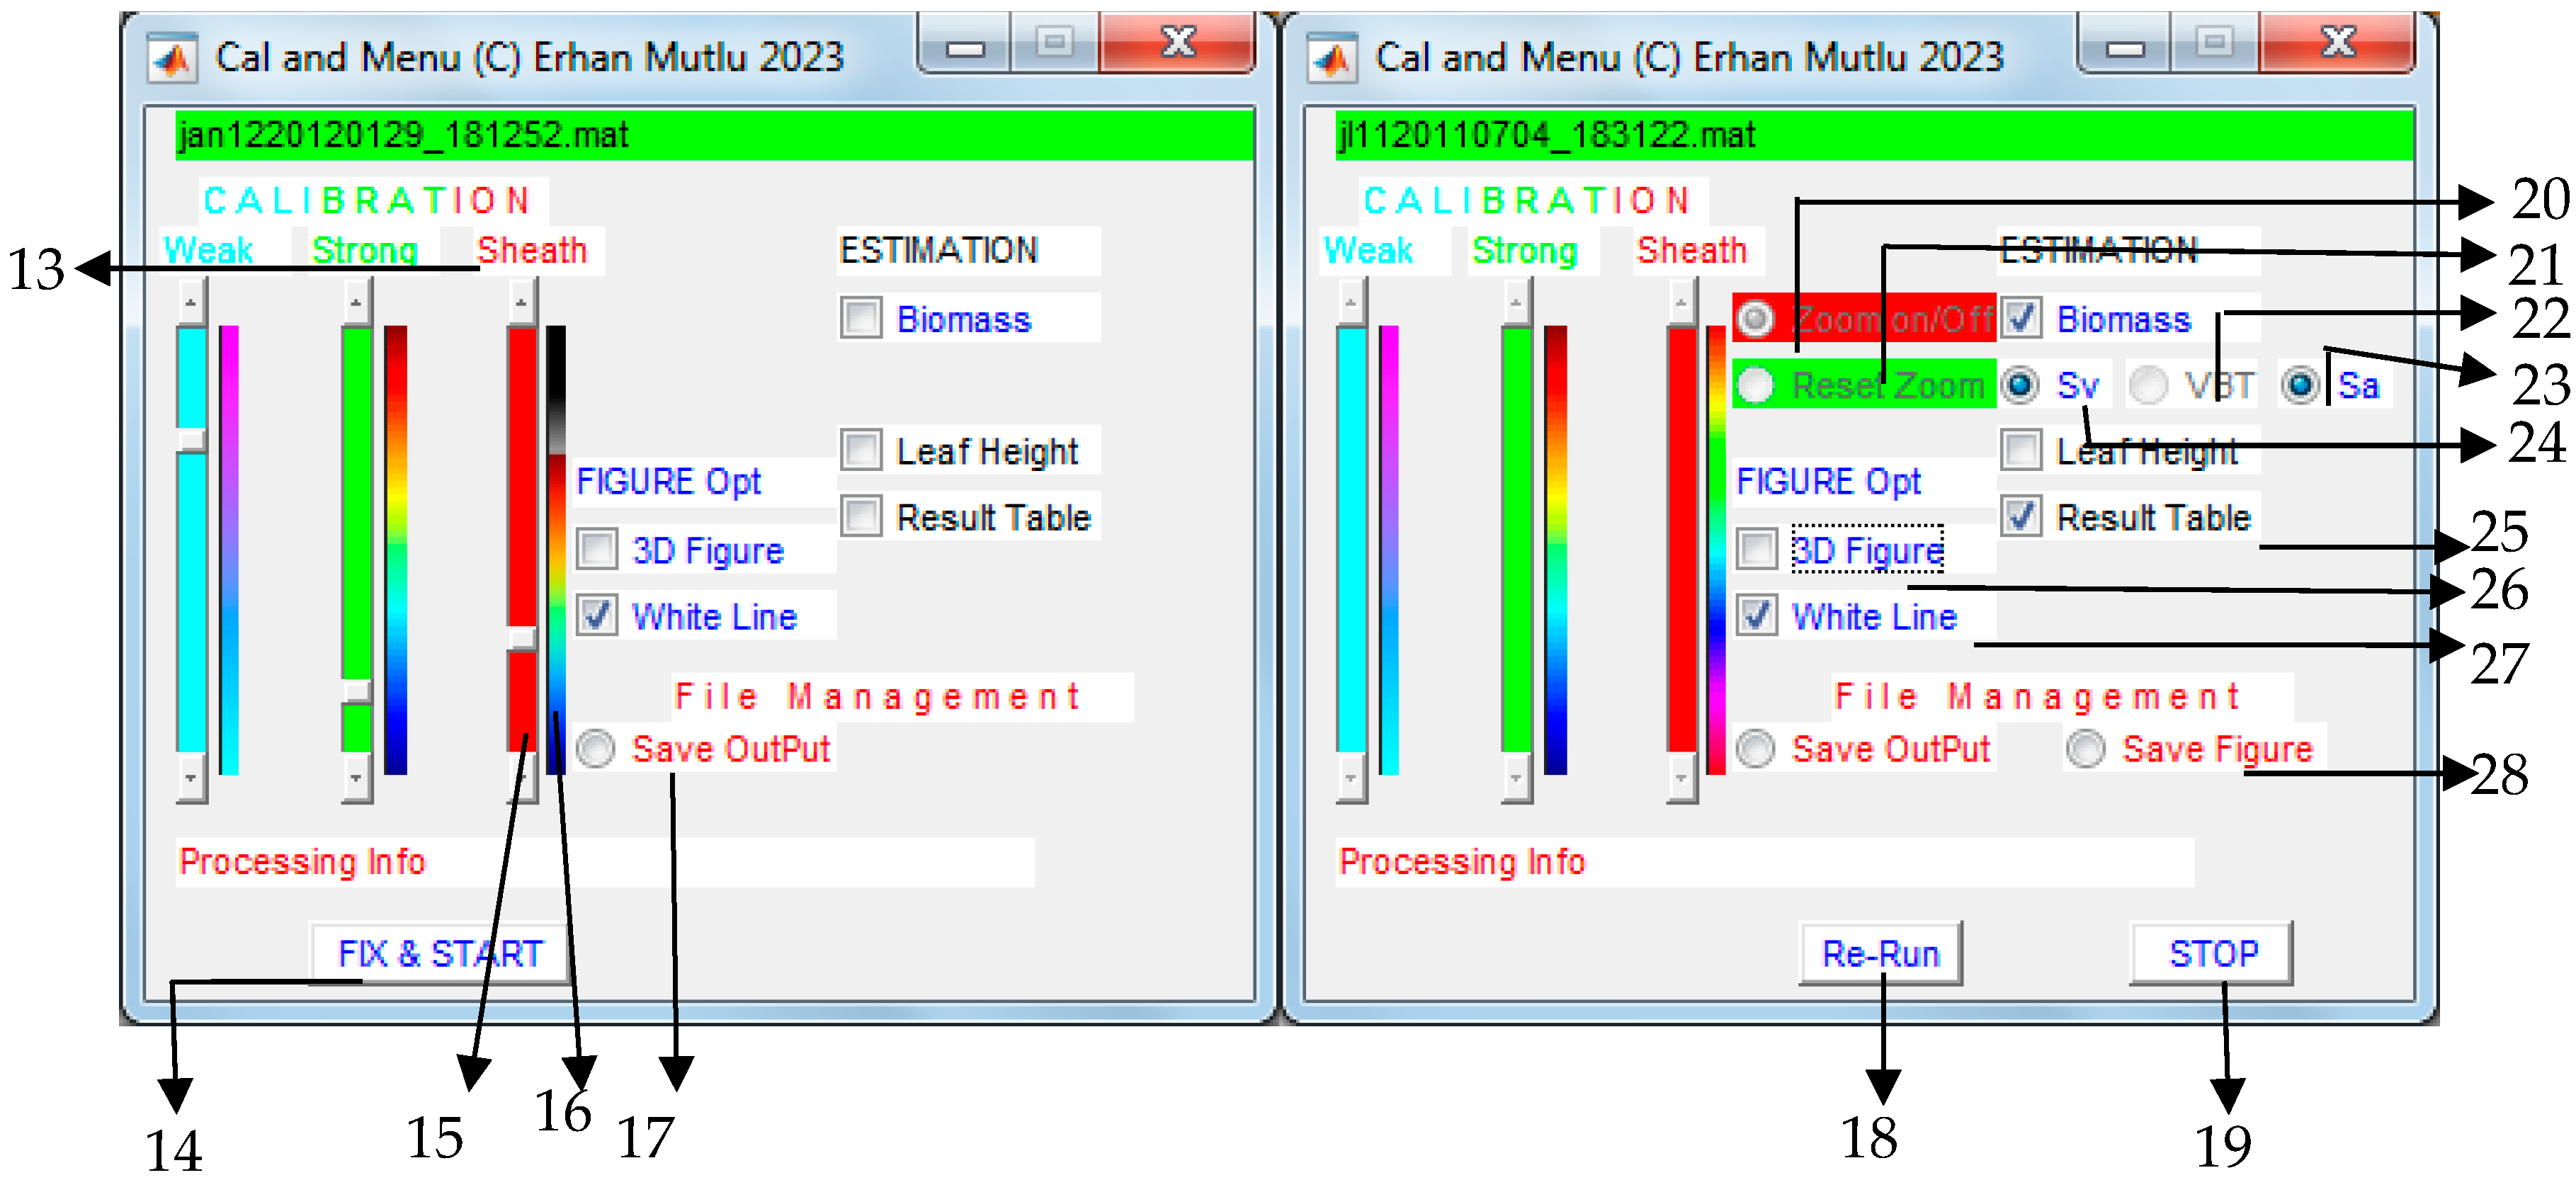Viewport: 2576px width, 1180px height.
Task: Uncheck Biomass in right window
Action: (x=2021, y=318)
